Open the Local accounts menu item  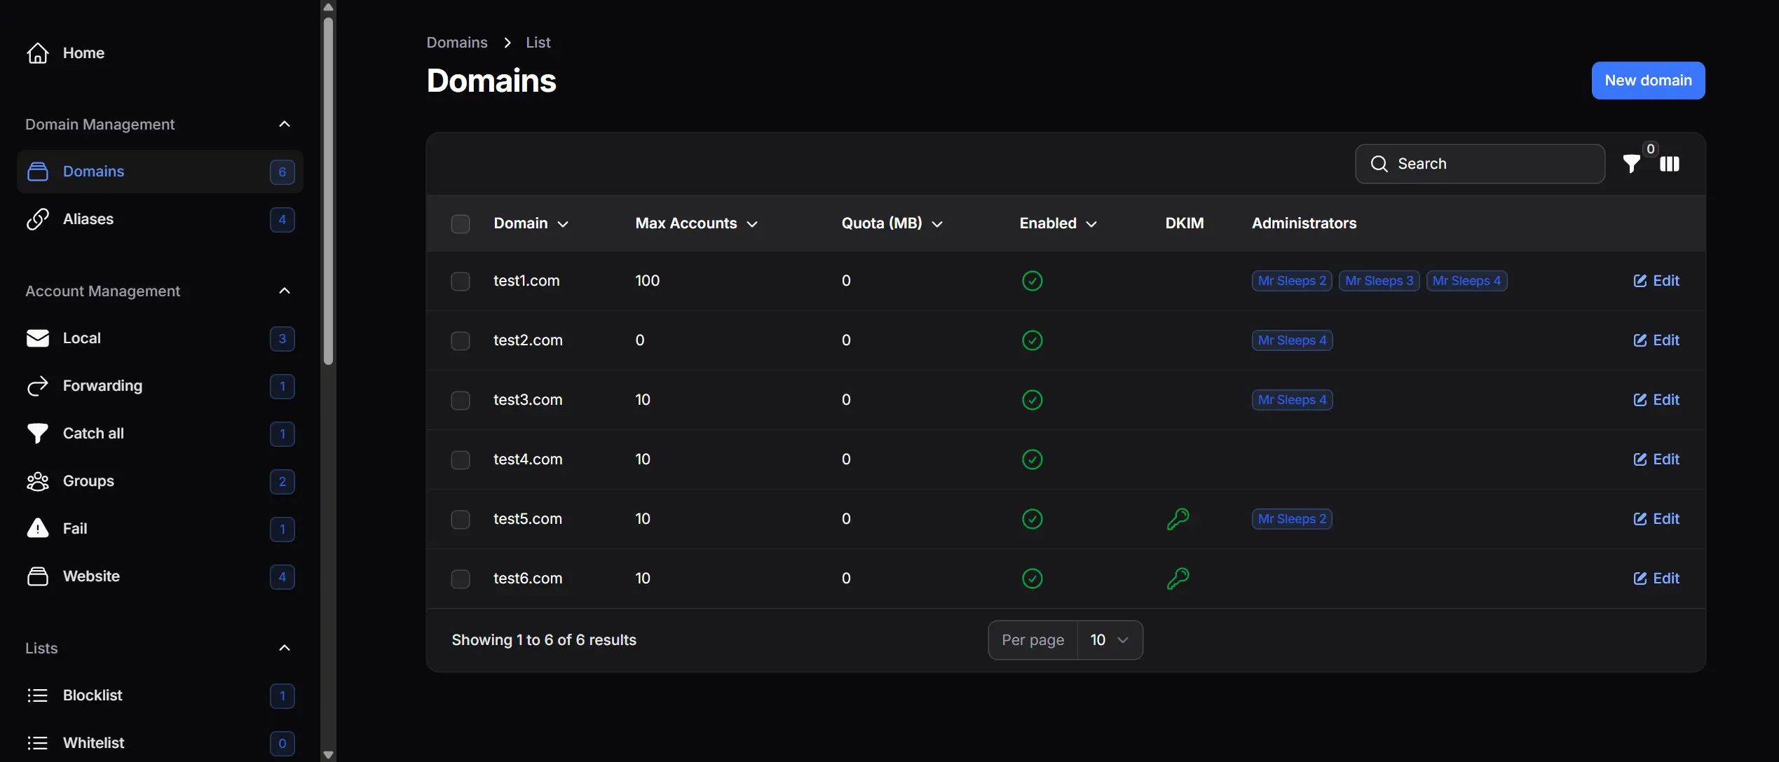160,338
